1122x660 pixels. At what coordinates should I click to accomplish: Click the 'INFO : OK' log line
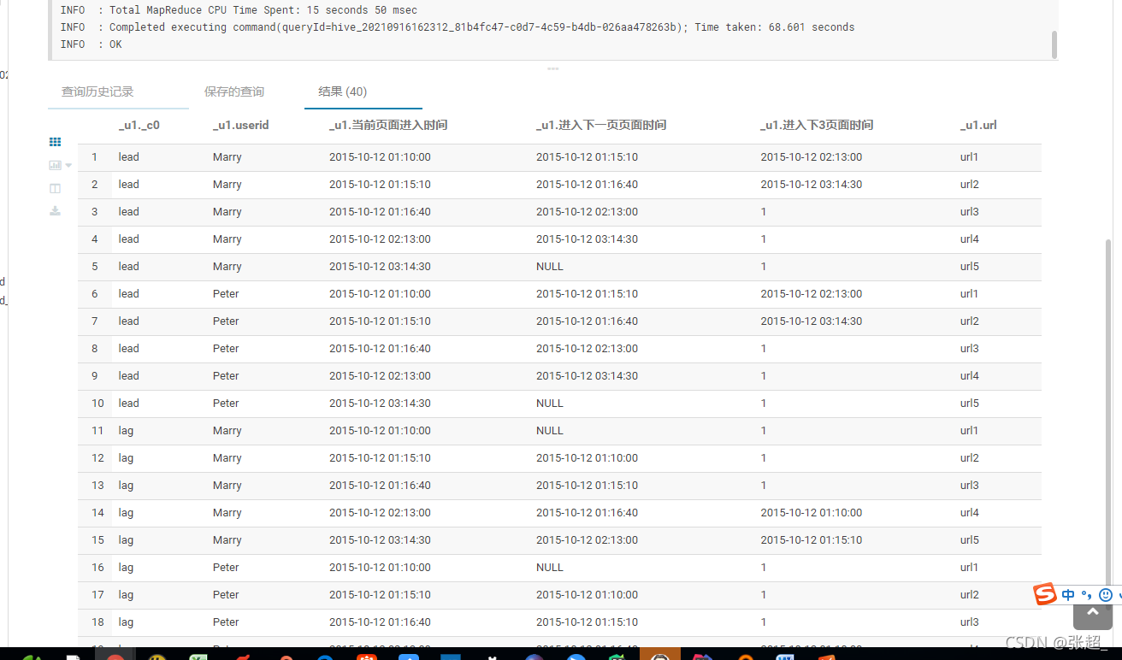pyautogui.click(x=91, y=44)
